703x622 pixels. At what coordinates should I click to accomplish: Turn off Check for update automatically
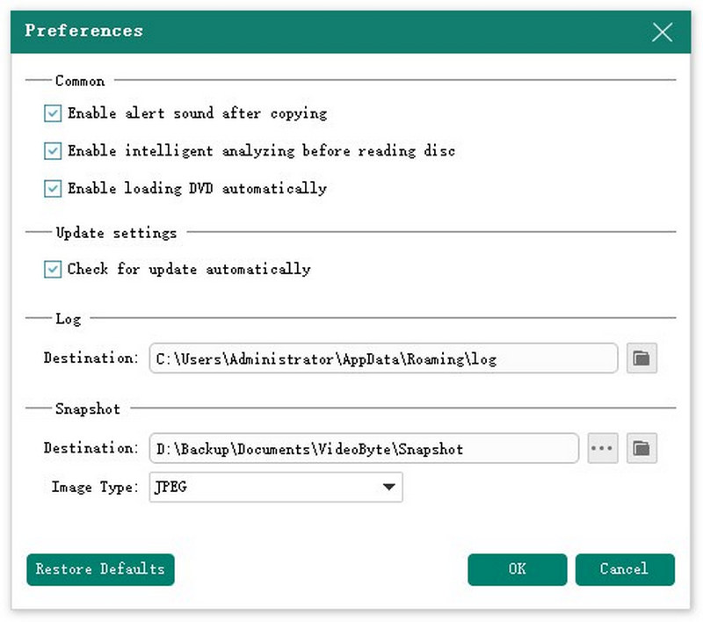coord(53,270)
